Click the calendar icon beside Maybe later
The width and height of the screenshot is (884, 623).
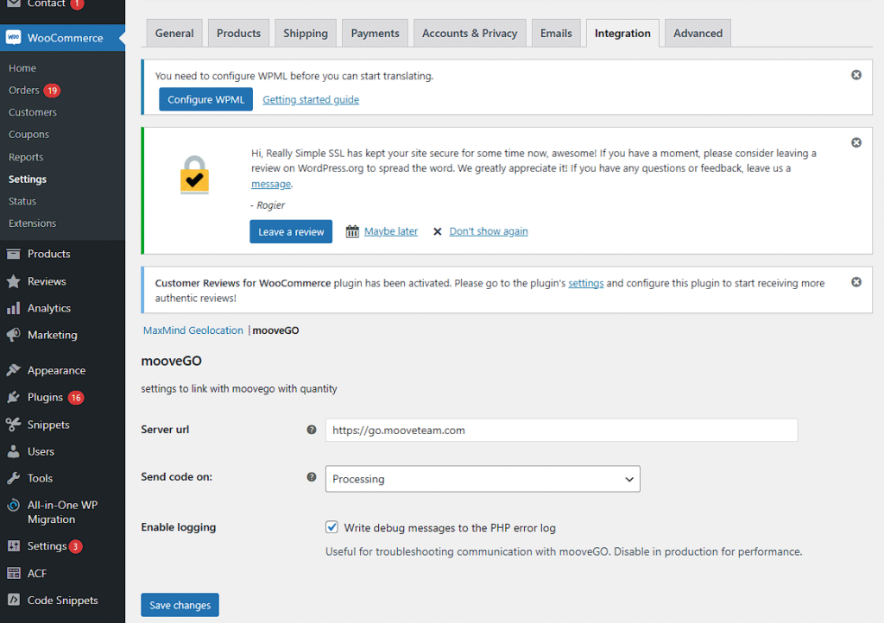coord(352,231)
